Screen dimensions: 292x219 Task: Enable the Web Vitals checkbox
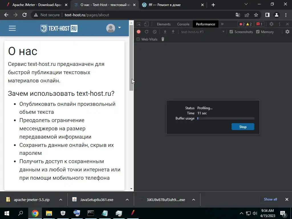coord(138,39)
